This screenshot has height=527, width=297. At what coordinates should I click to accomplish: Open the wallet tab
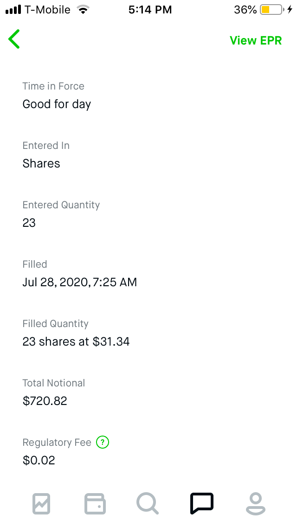click(x=95, y=504)
